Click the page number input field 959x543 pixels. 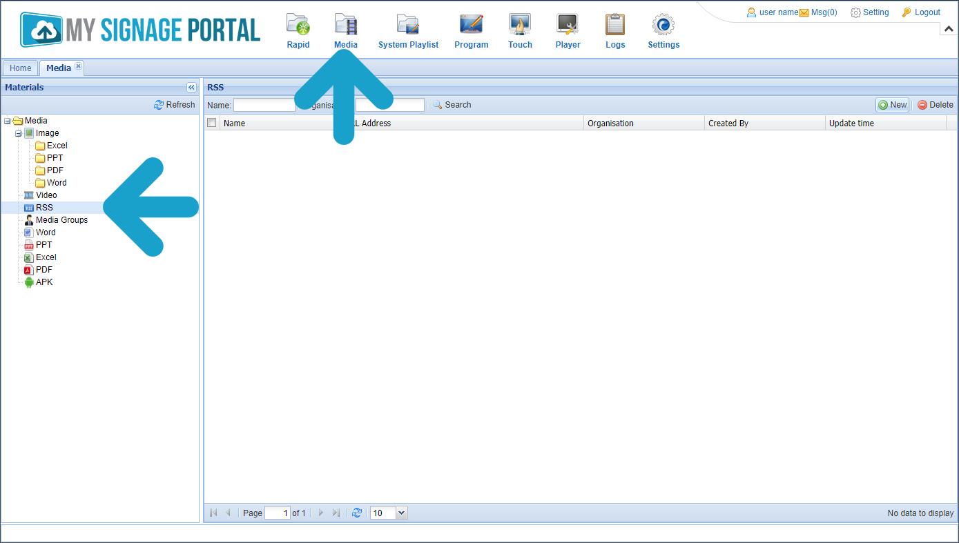277,513
